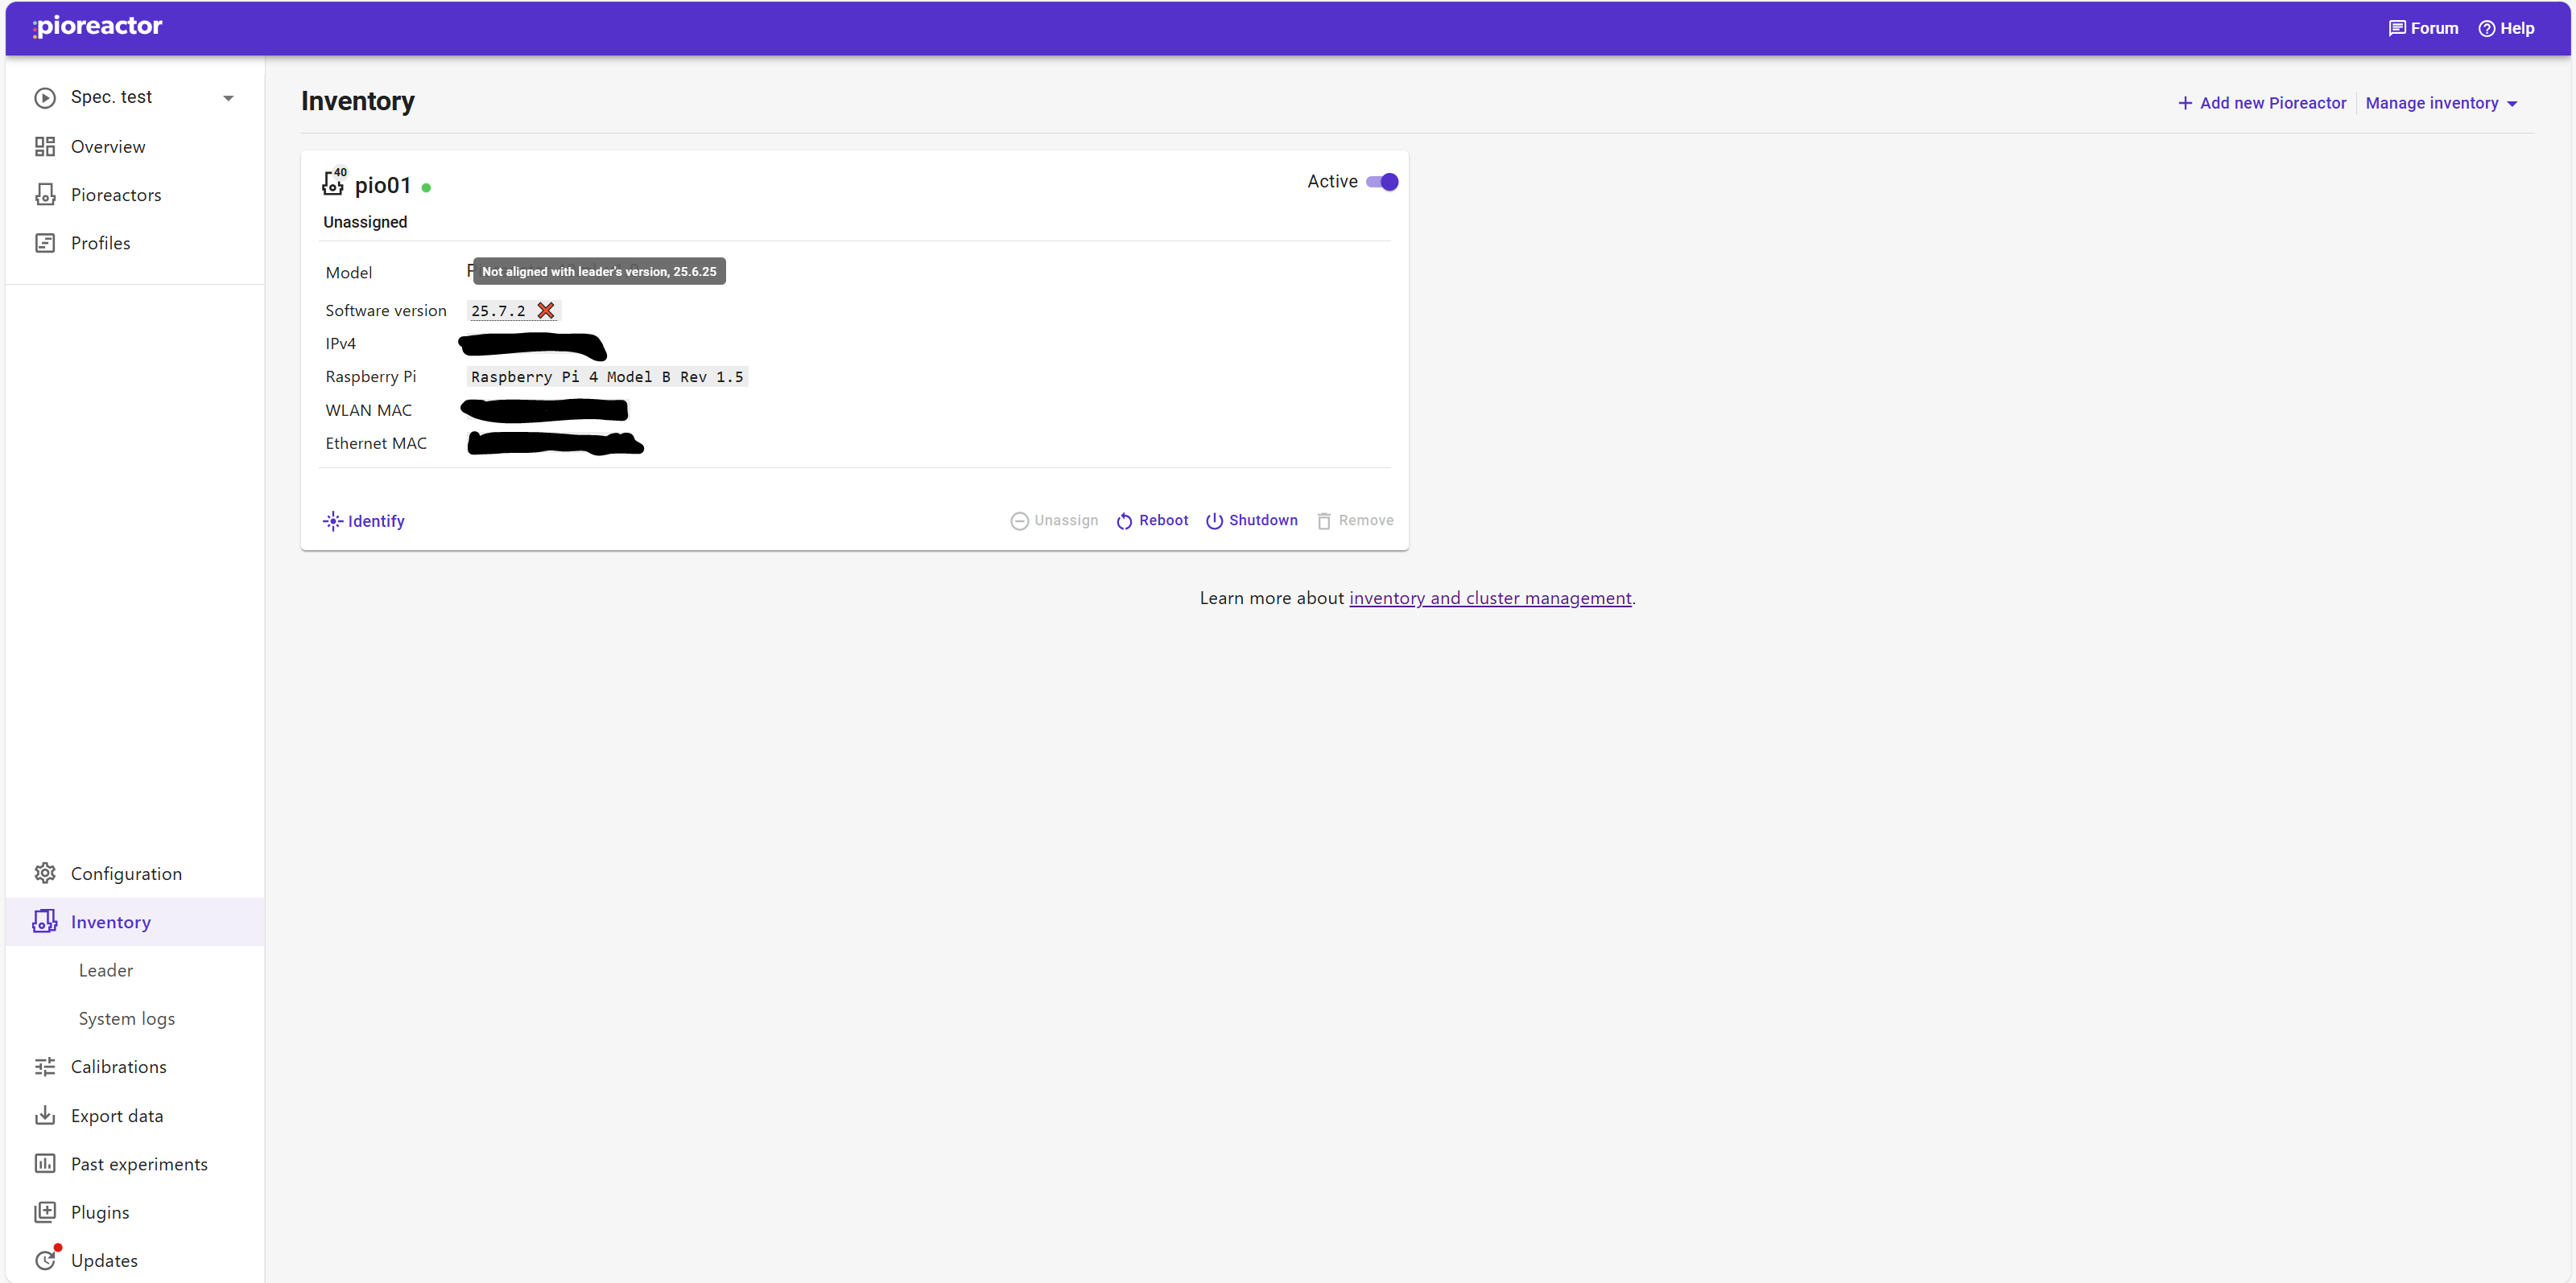Screen dimensions: 2576x1283
Task: Go to the Calibrations page
Action: click(x=135, y=1067)
